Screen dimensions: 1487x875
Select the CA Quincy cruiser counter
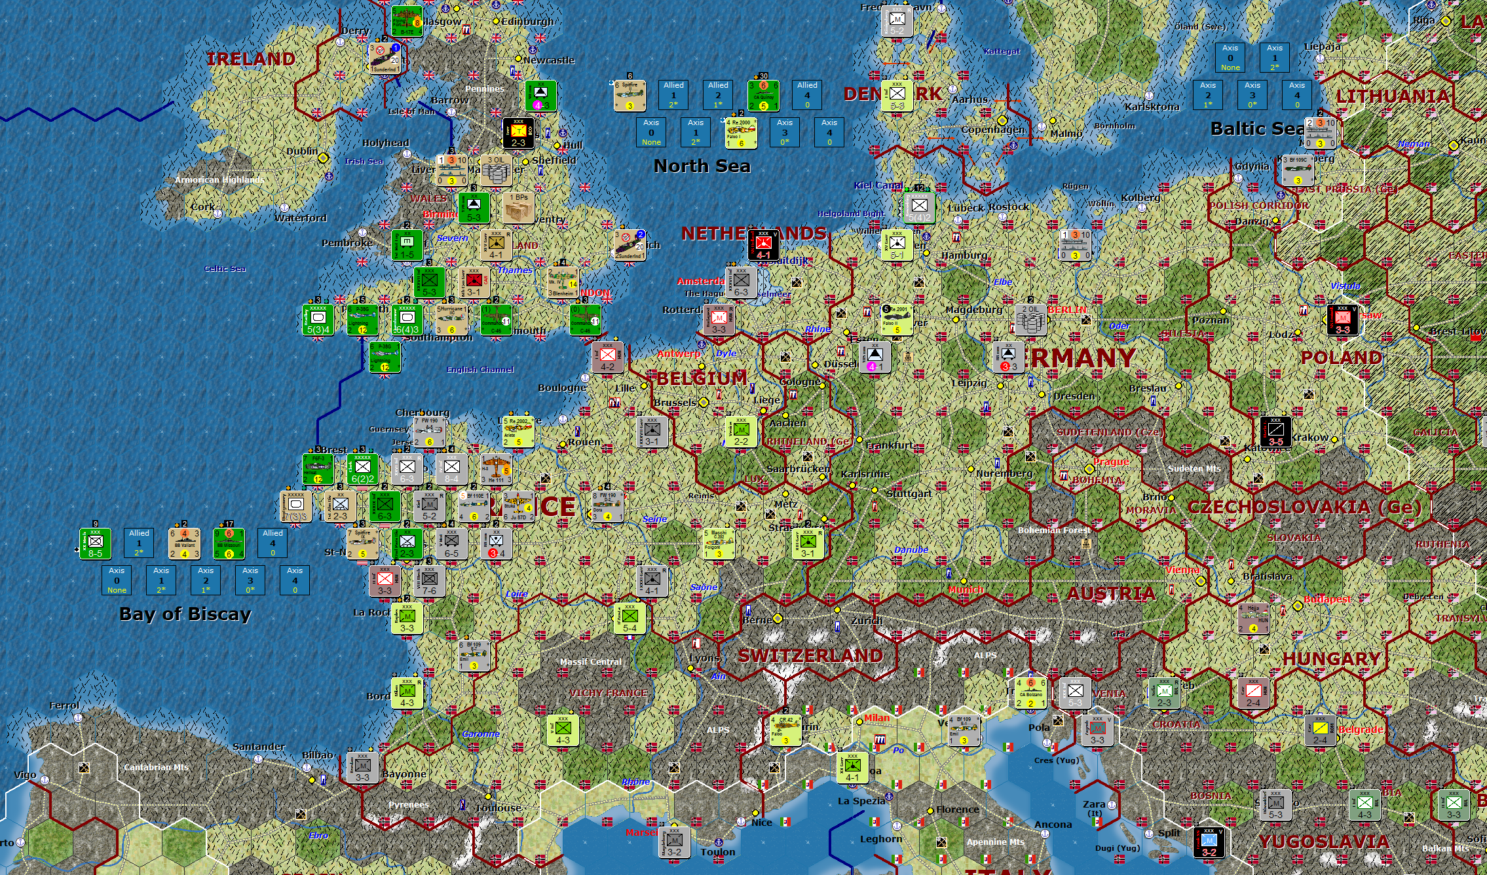coord(763,96)
